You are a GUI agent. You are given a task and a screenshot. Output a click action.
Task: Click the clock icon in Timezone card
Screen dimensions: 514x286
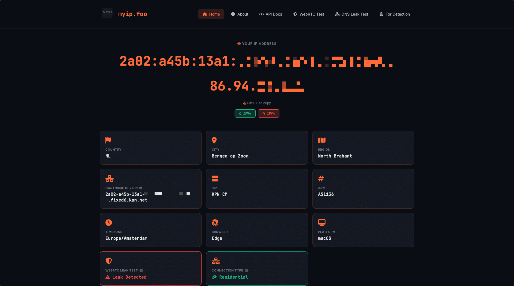coord(109,223)
